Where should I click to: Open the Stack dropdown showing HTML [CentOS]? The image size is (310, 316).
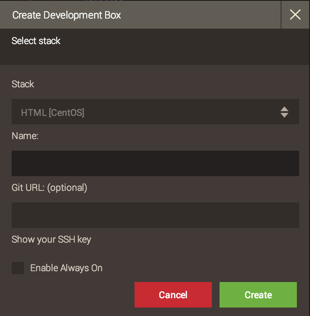tap(155, 112)
